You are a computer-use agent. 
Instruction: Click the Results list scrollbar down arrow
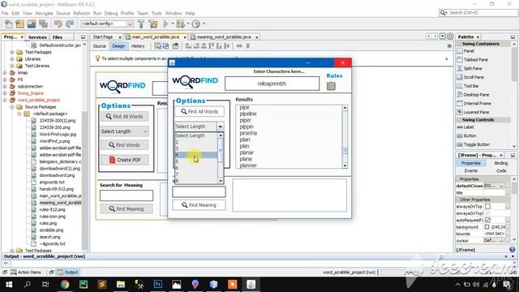click(345, 165)
